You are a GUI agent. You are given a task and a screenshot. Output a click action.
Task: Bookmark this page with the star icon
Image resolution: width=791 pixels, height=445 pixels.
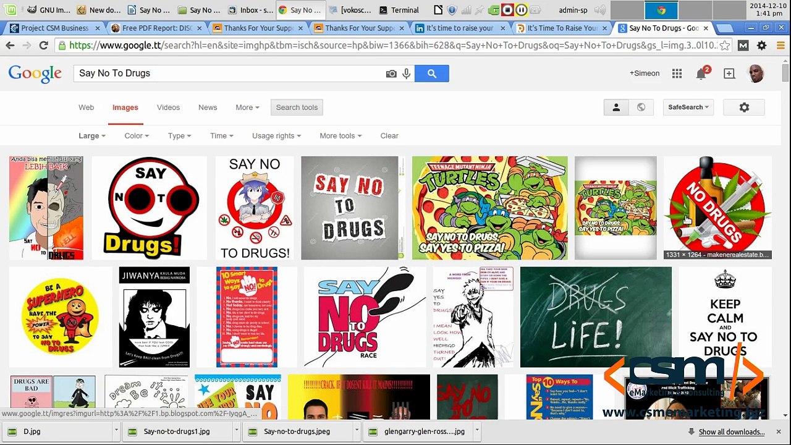point(725,45)
